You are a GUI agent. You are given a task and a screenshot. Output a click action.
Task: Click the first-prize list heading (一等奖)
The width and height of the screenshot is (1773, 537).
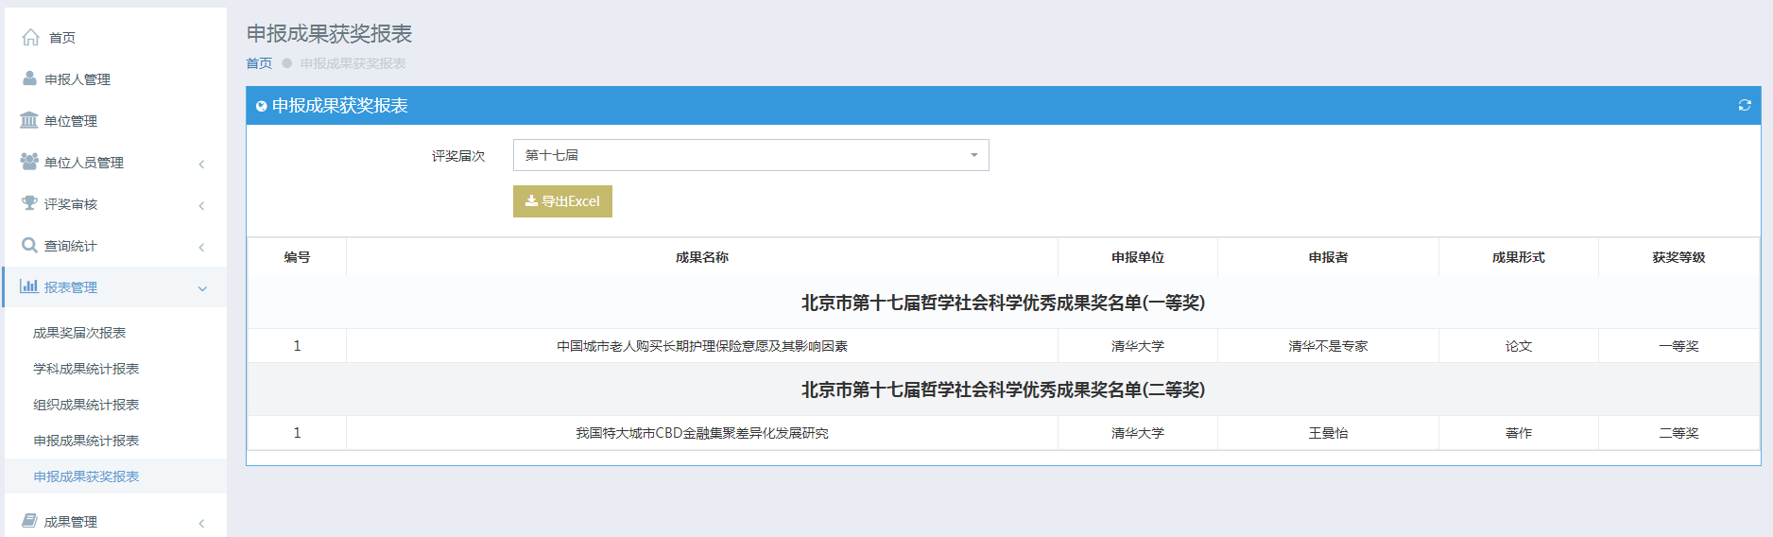tap(1003, 303)
